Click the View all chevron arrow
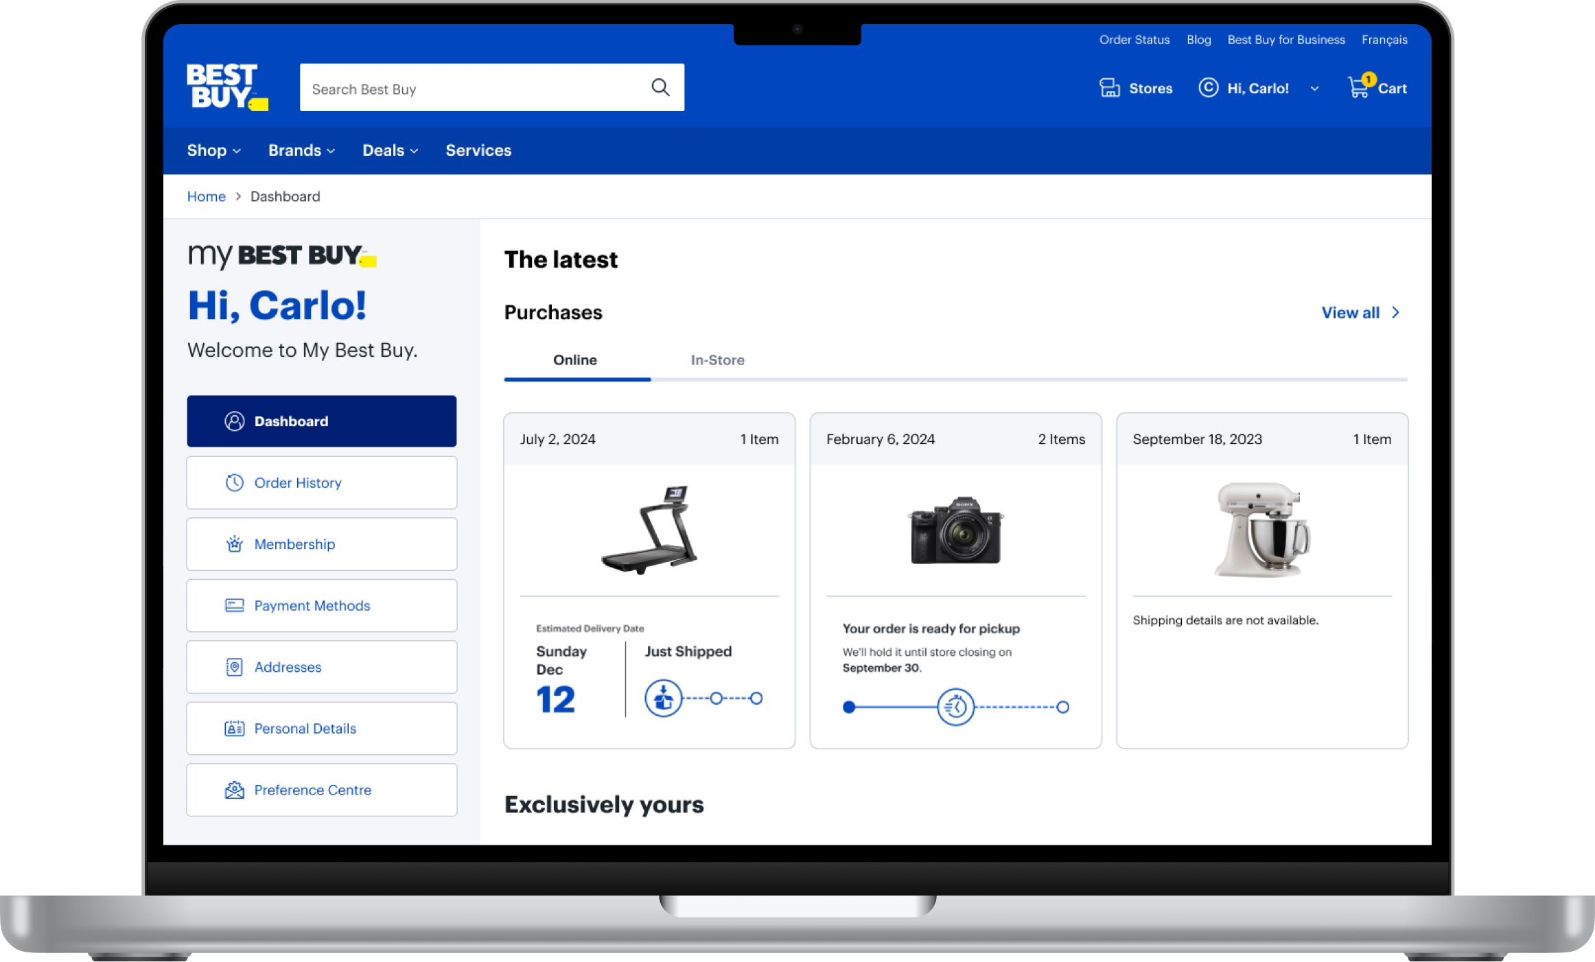Viewport: 1595px width, 962px height. click(1395, 312)
